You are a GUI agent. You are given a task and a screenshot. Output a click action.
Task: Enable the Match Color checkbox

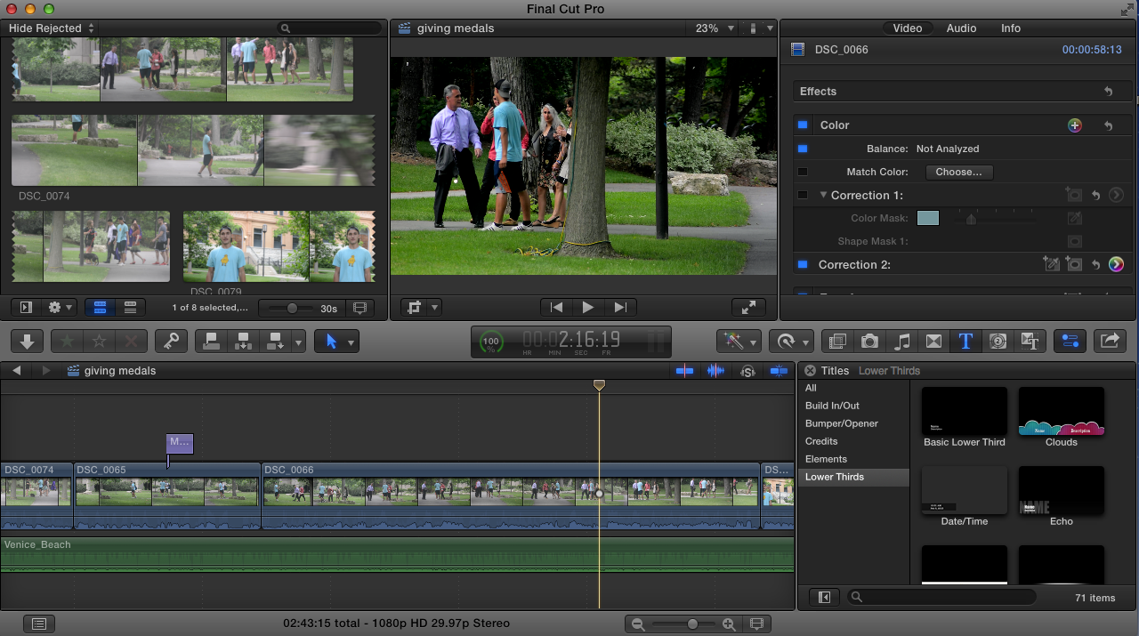[x=803, y=172]
